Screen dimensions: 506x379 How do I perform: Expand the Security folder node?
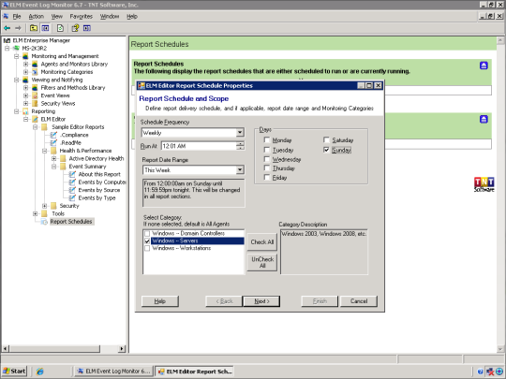pos(45,206)
